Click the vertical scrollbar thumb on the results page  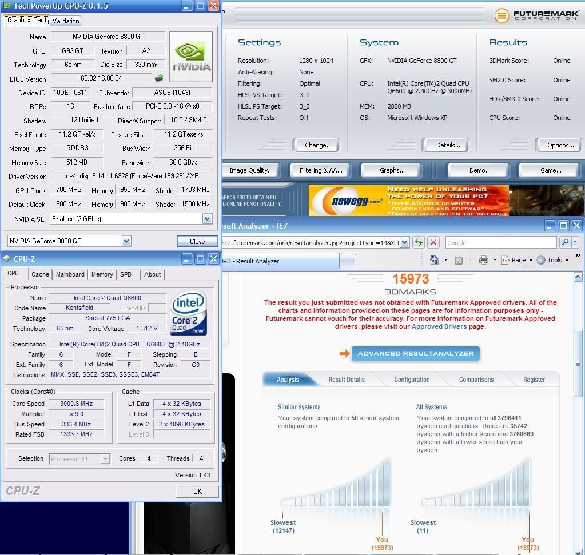(578, 364)
